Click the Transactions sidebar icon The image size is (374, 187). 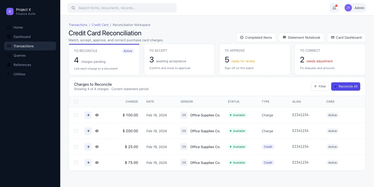pyautogui.click(x=9, y=46)
